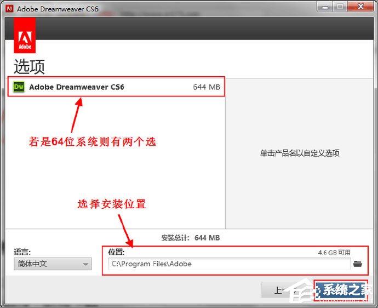
Task: Open the 简体中文 language dropdown
Action: [53, 264]
